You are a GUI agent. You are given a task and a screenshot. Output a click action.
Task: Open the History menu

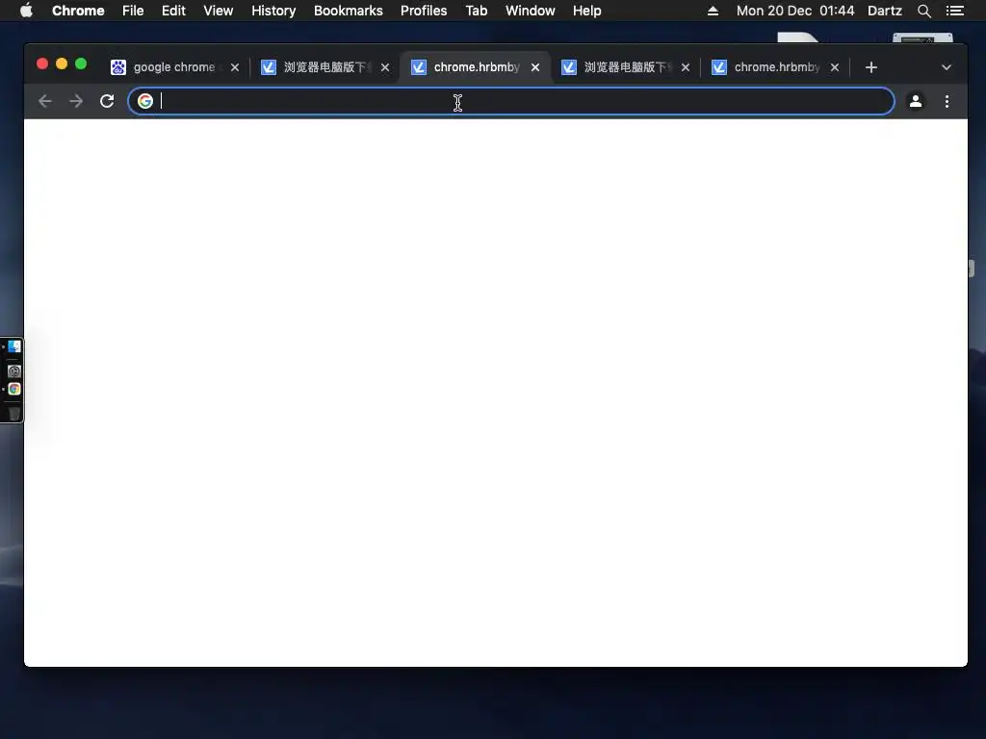273,11
